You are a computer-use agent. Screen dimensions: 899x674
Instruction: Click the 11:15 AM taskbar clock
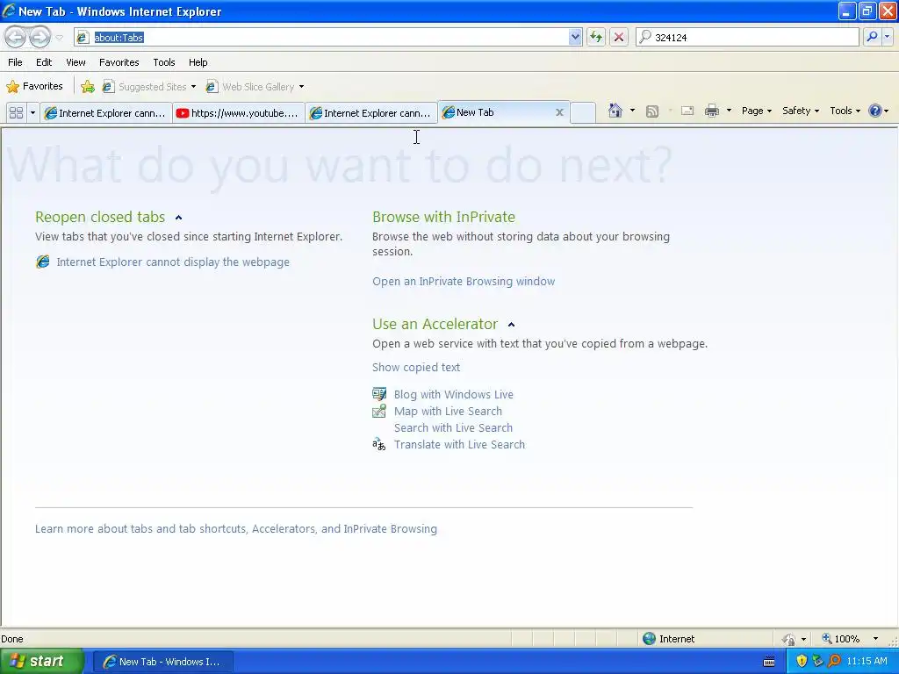[x=867, y=662]
